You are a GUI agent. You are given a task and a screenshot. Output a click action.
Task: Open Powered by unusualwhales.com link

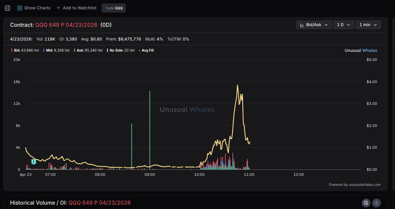click(x=355, y=185)
